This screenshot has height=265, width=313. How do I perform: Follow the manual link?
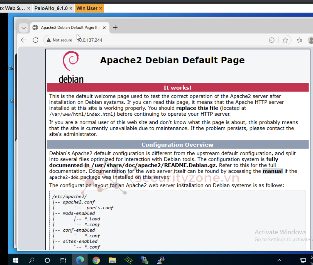272,171
